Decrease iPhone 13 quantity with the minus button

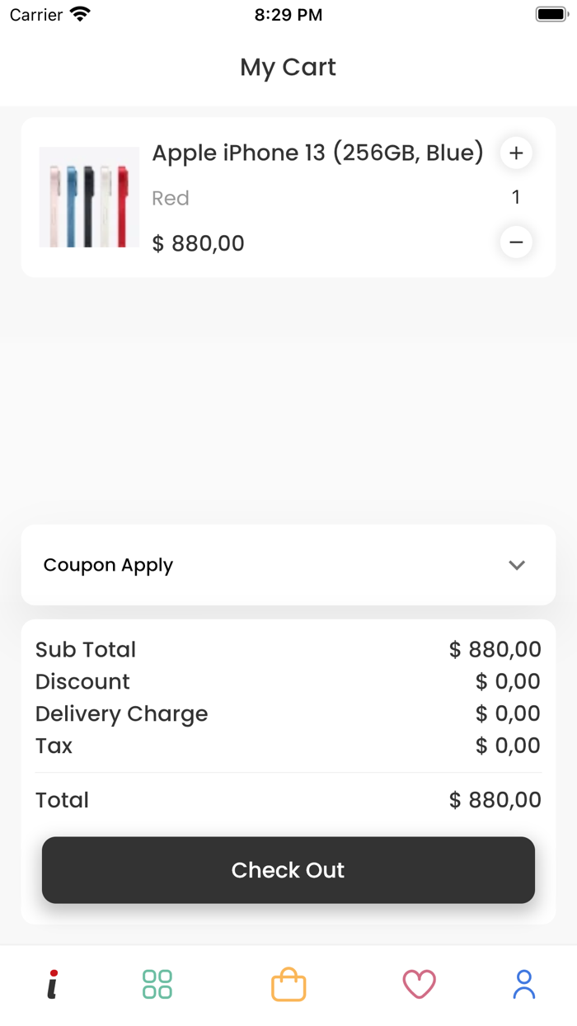516,242
